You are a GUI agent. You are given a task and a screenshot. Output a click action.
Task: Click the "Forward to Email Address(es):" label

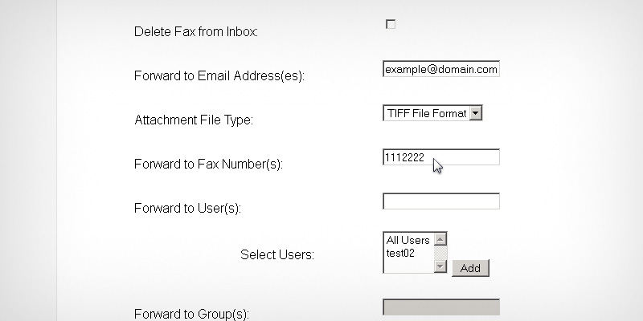point(219,76)
